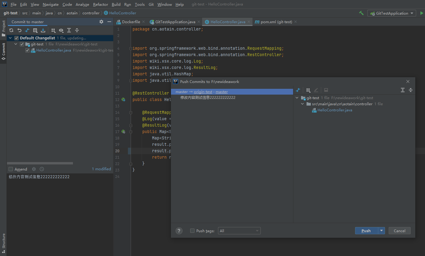
Task: Click the Commit panel horizontal scrollbar
Action: coord(40,163)
